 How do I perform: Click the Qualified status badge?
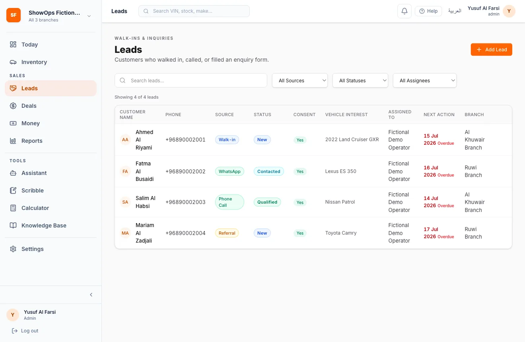coord(267,202)
